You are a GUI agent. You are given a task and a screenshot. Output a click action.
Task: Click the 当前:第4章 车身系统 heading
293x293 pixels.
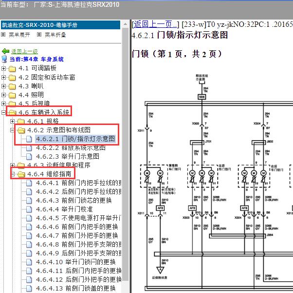pyautogui.click(x=37, y=59)
